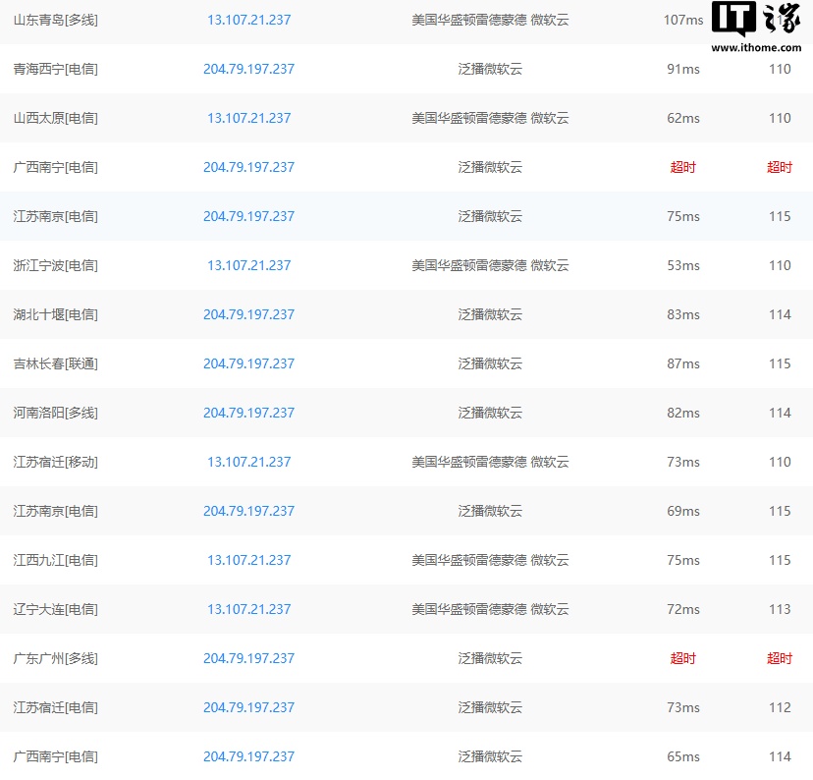Open IP 204.79.197.237 in 广东广州[多线] row
The image size is (813, 780).
pos(248,658)
